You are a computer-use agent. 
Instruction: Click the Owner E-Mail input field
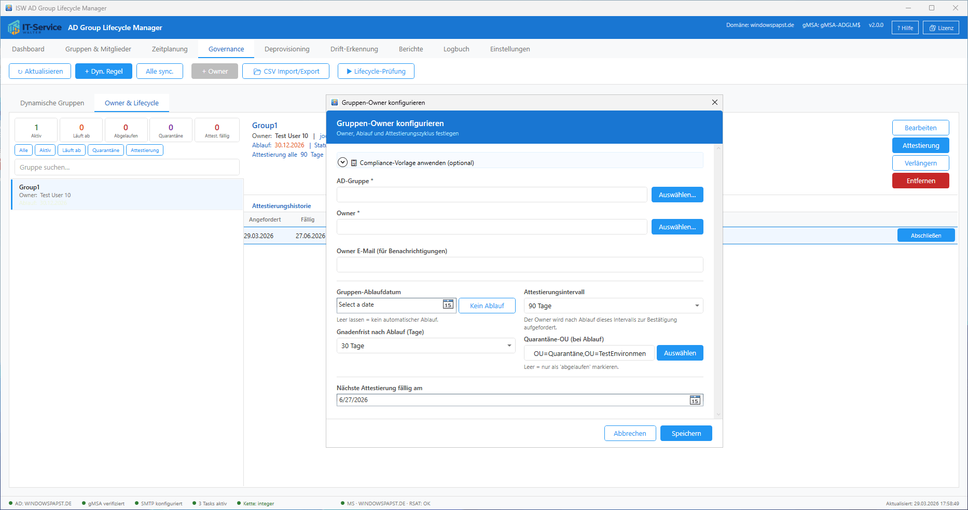(x=519, y=265)
